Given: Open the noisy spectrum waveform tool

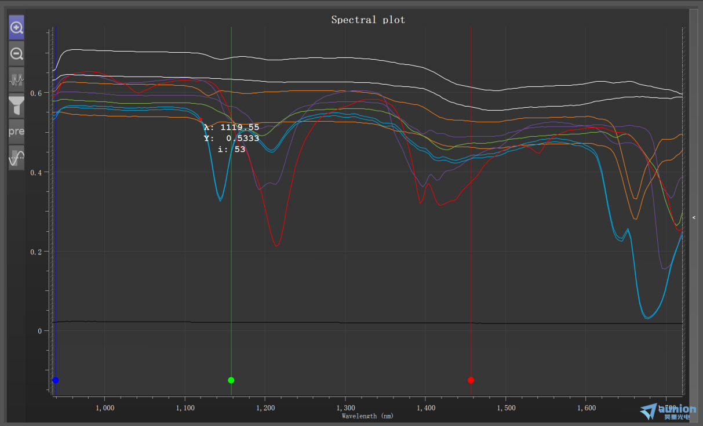Looking at the screenshot, I should [17, 79].
